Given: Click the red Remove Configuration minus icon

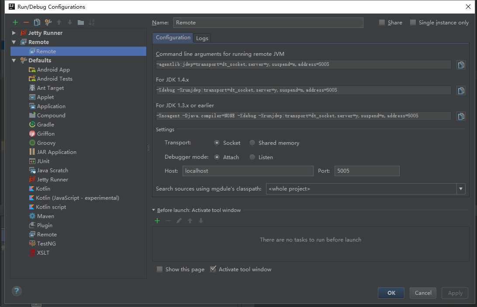Looking at the screenshot, I should tap(26, 22).
